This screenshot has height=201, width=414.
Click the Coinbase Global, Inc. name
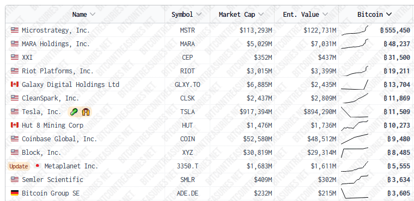59,139
